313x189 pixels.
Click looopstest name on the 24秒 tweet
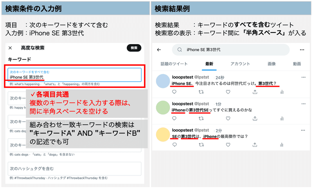tap(182, 77)
